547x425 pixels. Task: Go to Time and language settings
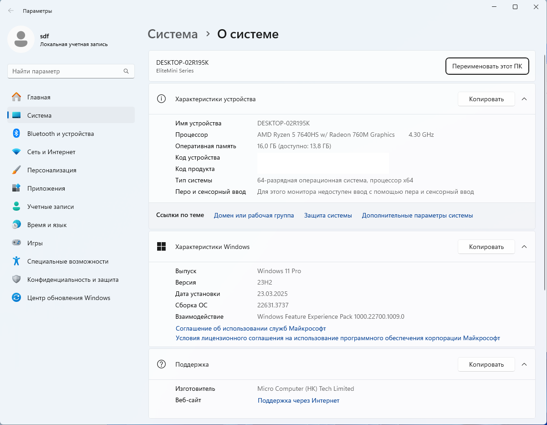47,225
